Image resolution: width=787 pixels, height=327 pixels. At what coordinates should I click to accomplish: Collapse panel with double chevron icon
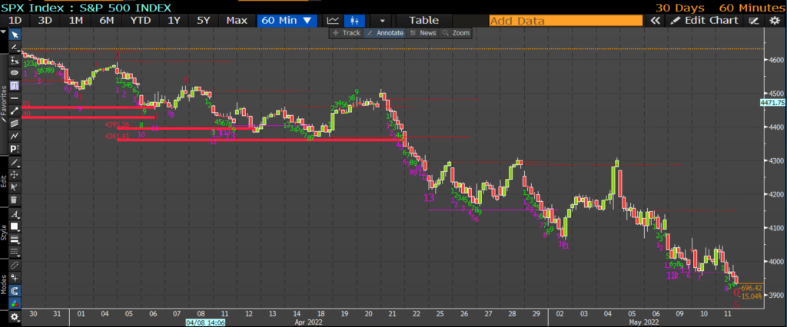point(655,21)
